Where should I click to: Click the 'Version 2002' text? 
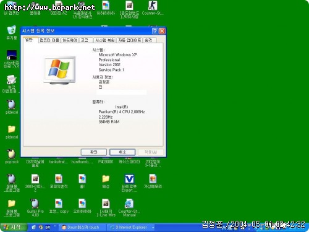point(109,65)
